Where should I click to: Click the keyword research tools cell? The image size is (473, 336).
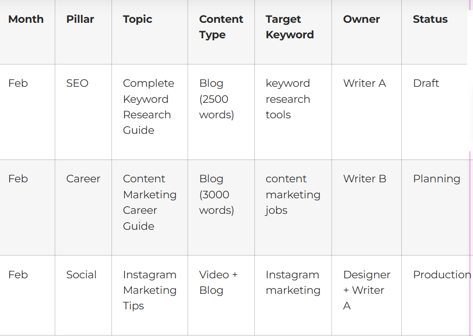(288, 99)
